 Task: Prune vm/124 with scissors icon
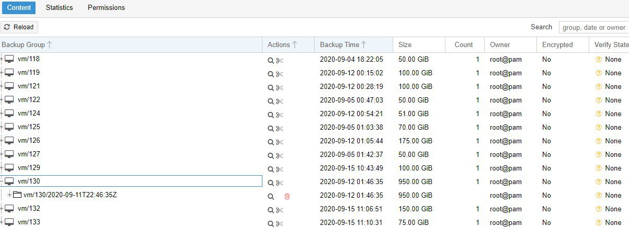(280, 115)
